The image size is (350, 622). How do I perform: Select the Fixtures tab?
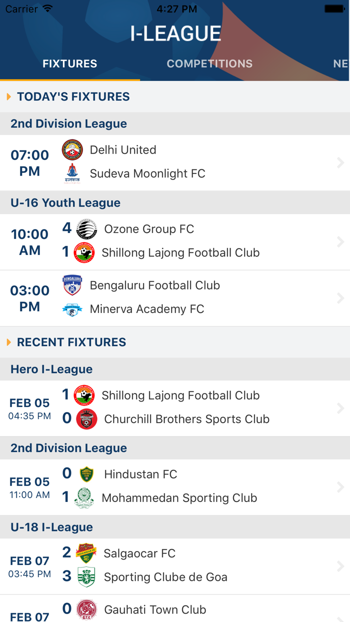pyautogui.click(x=69, y=63)
